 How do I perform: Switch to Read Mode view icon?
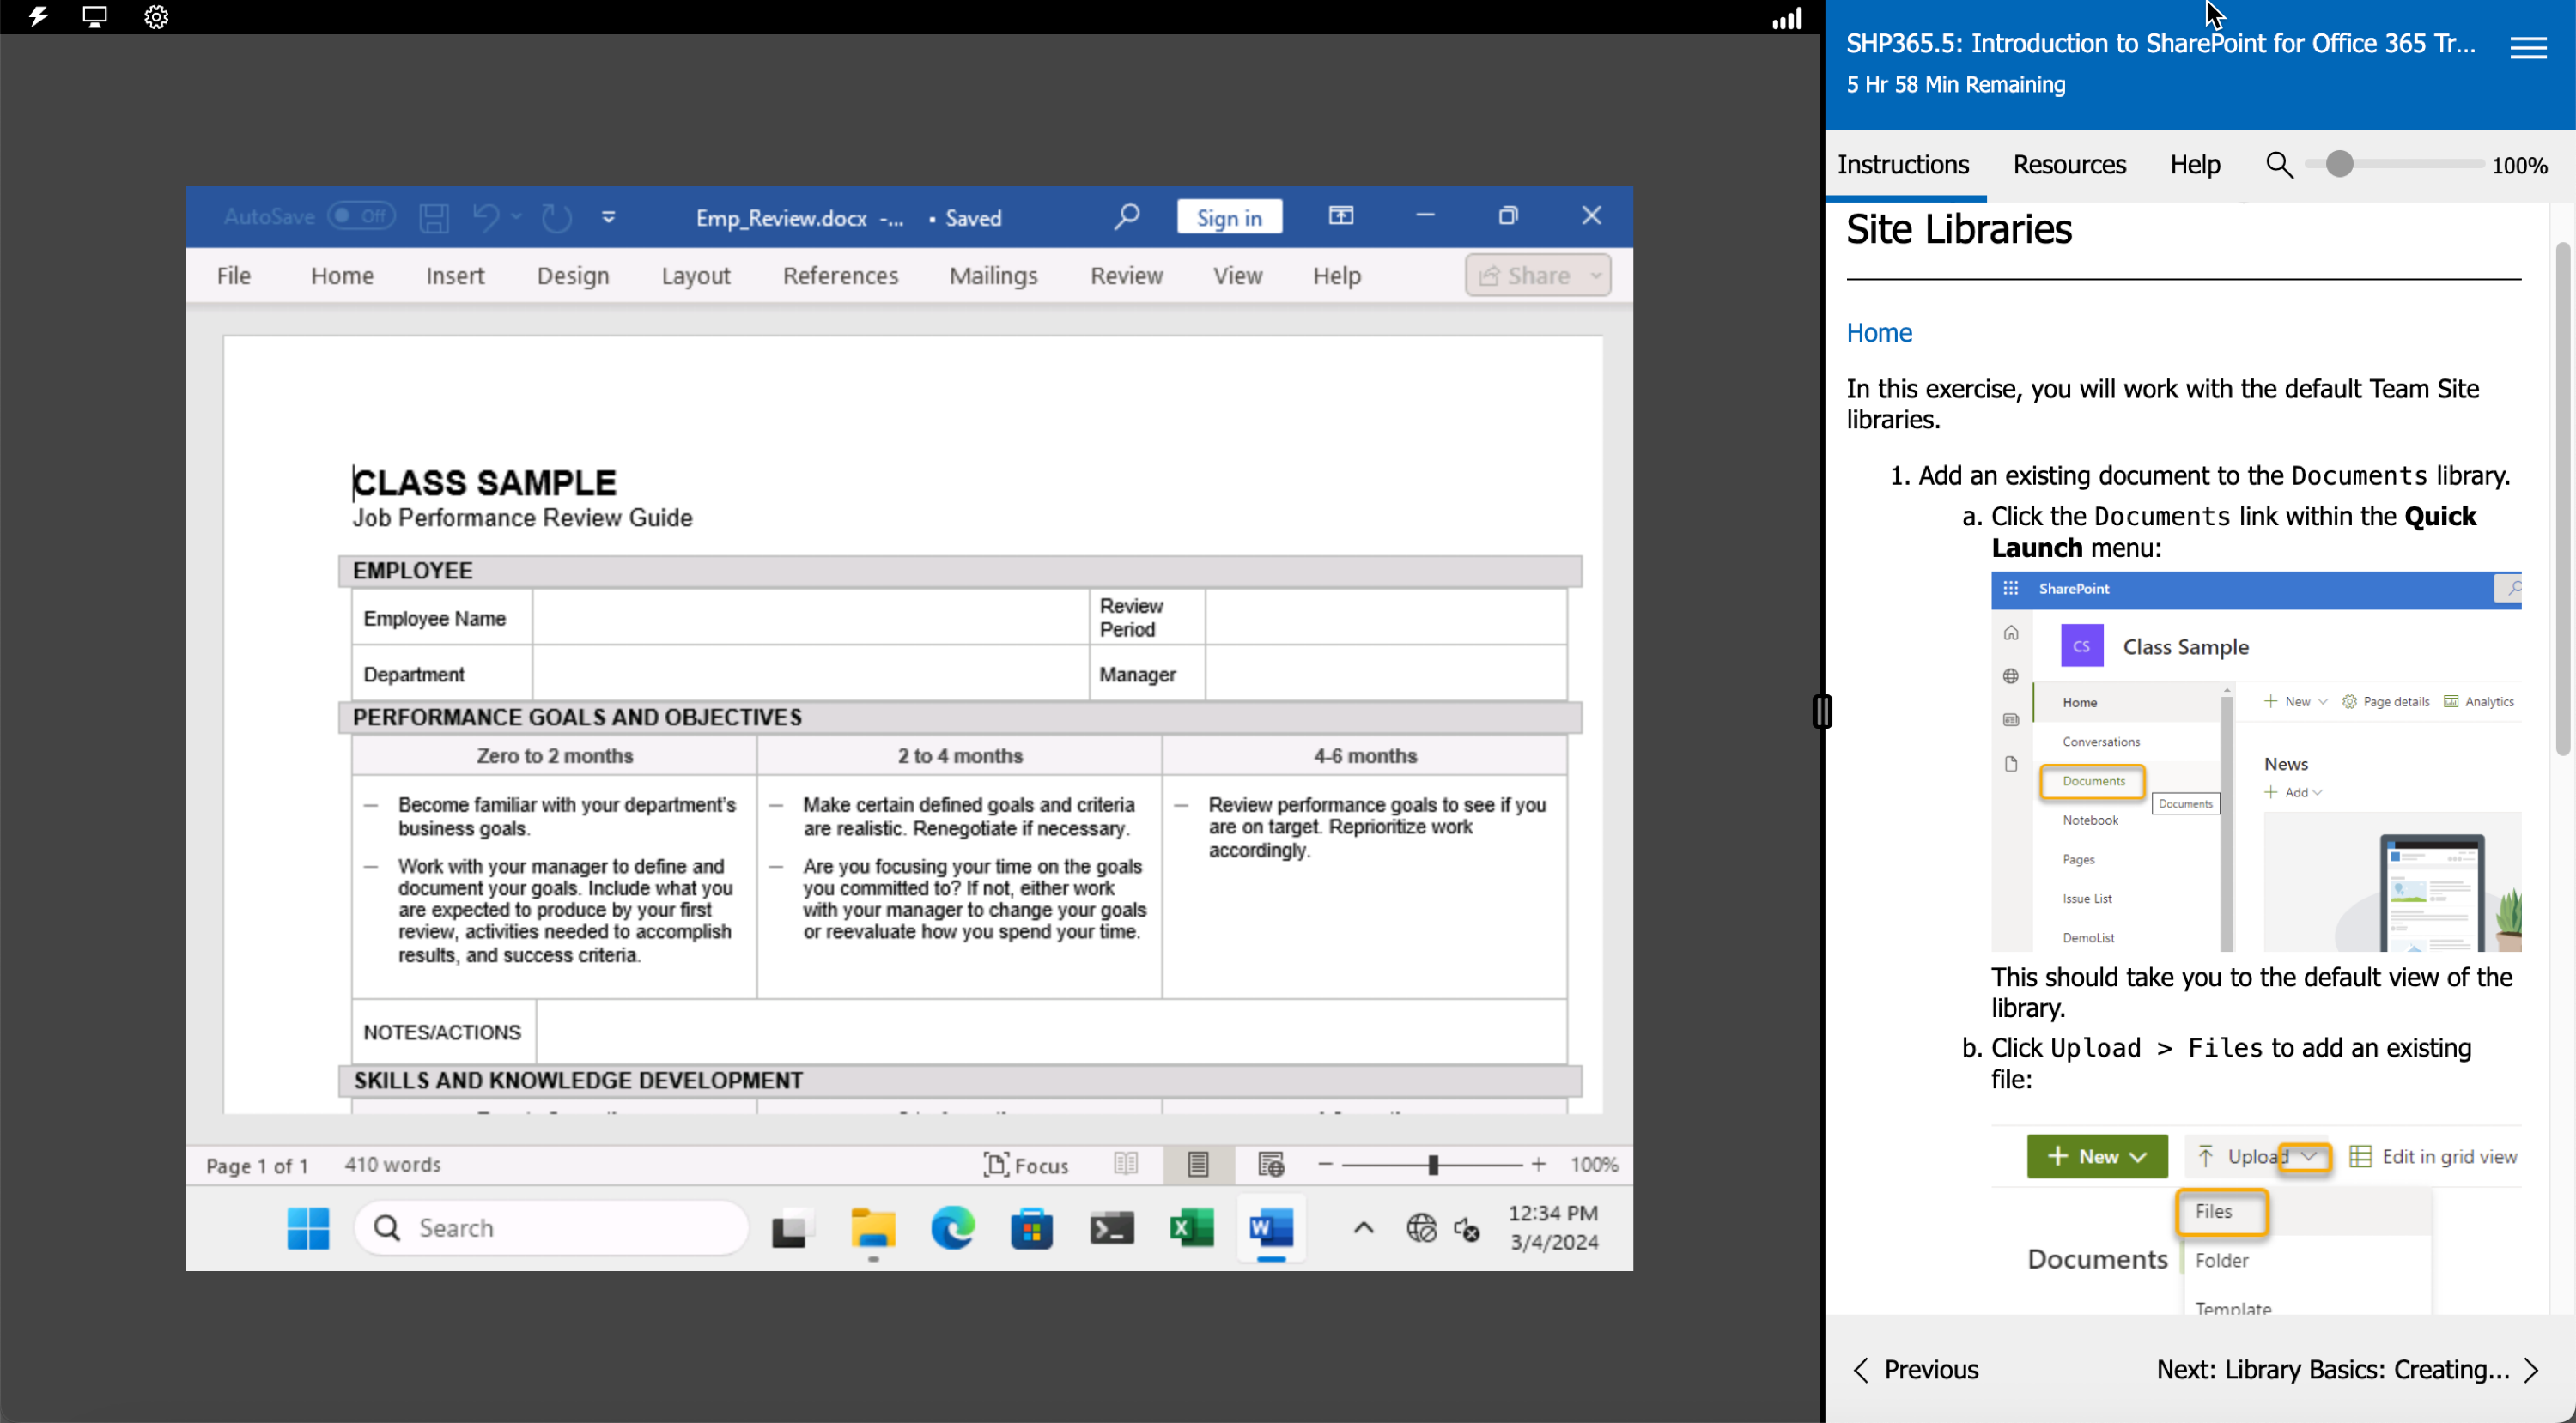tap(1125, 1164)
